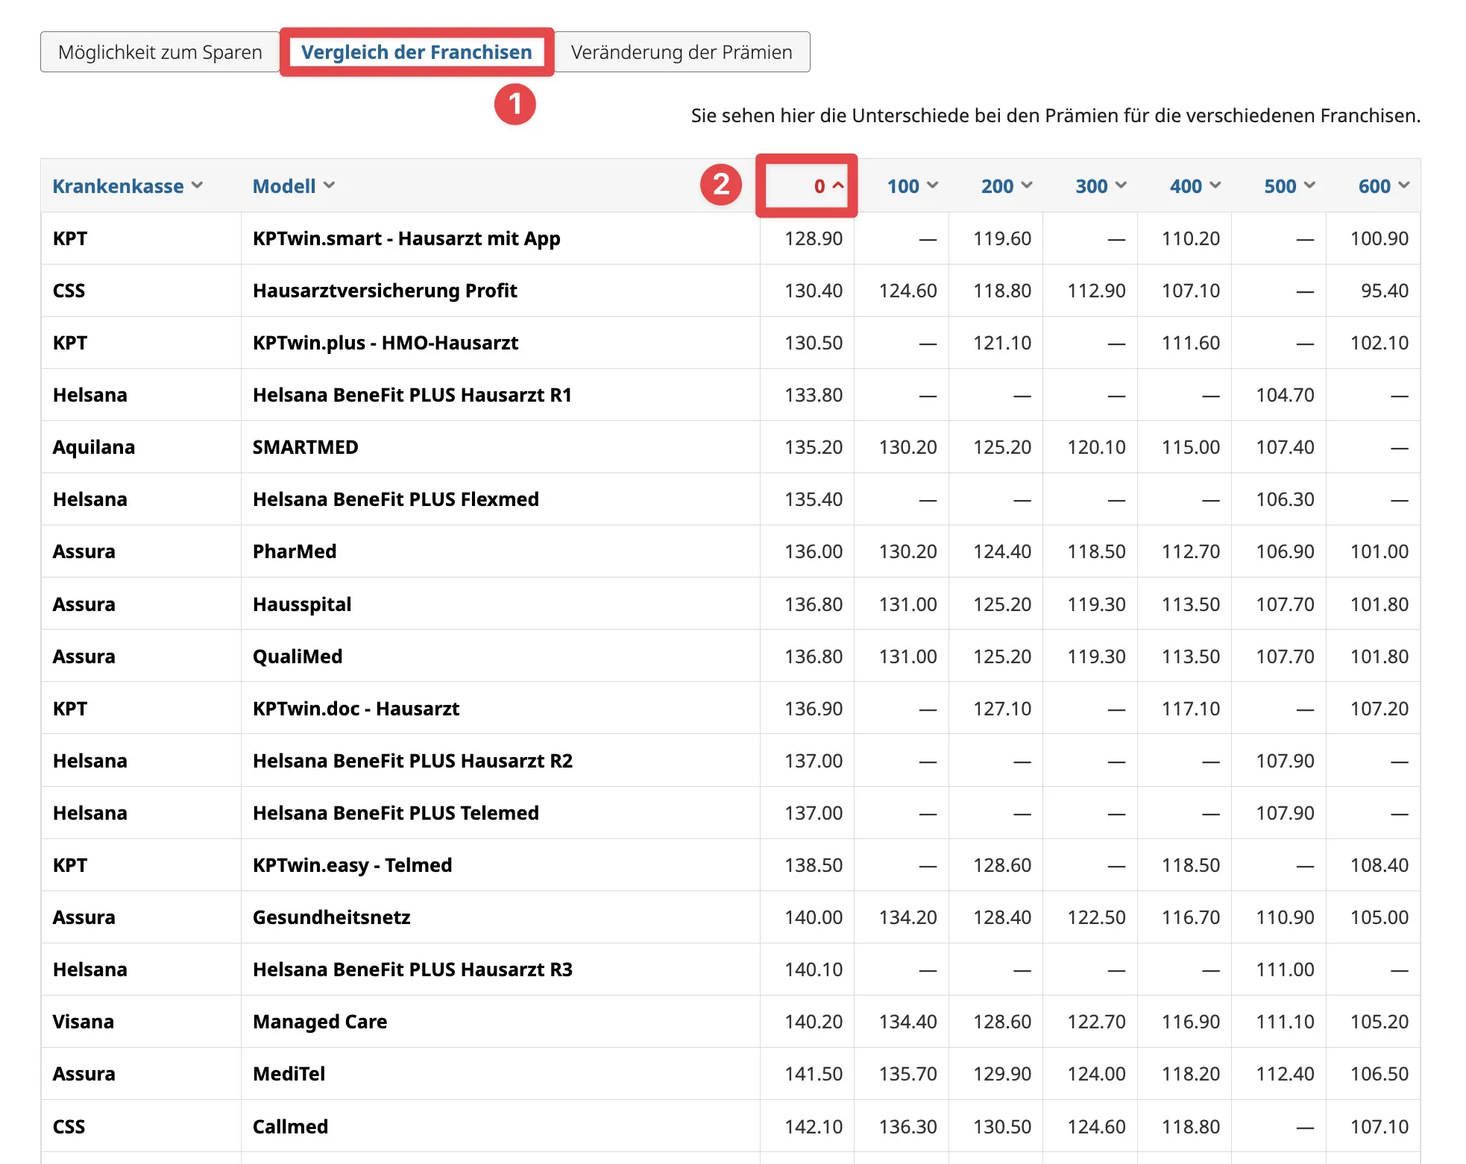Click the SMARTMED model name
Screen dimensions: 1466x1164
[x=306, y=447]
